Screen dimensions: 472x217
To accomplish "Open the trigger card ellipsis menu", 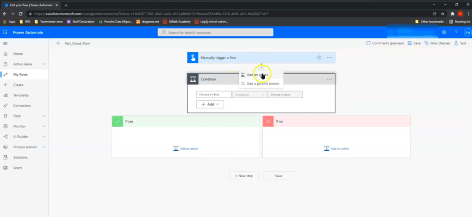I will click(x=330, y=58).
